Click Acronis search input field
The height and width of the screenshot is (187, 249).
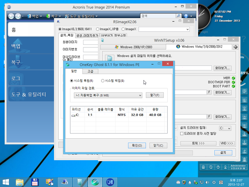tap(158, 16)
